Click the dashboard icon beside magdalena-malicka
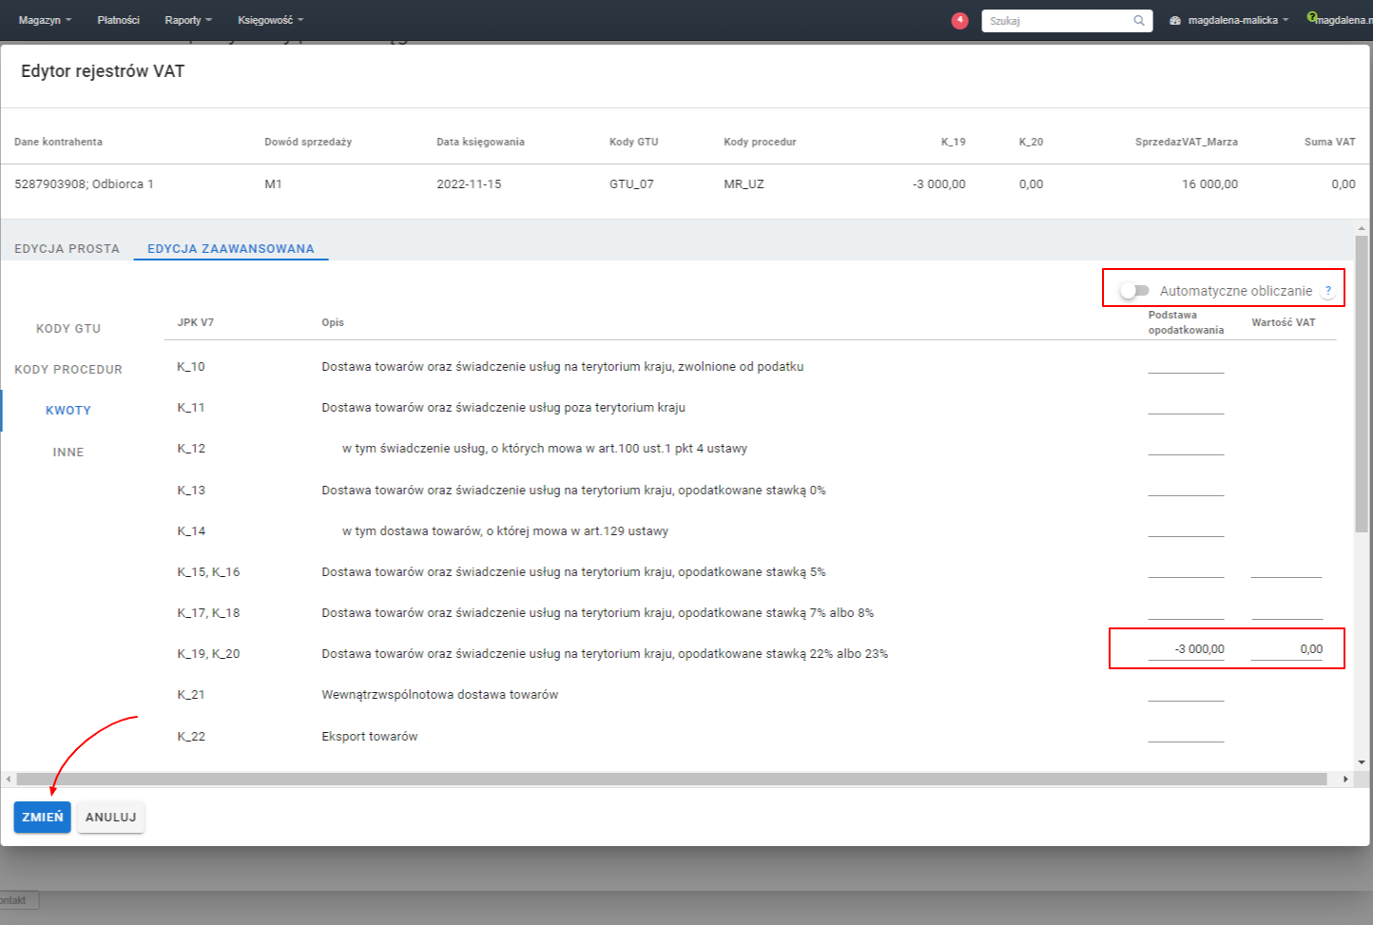 1175,20
